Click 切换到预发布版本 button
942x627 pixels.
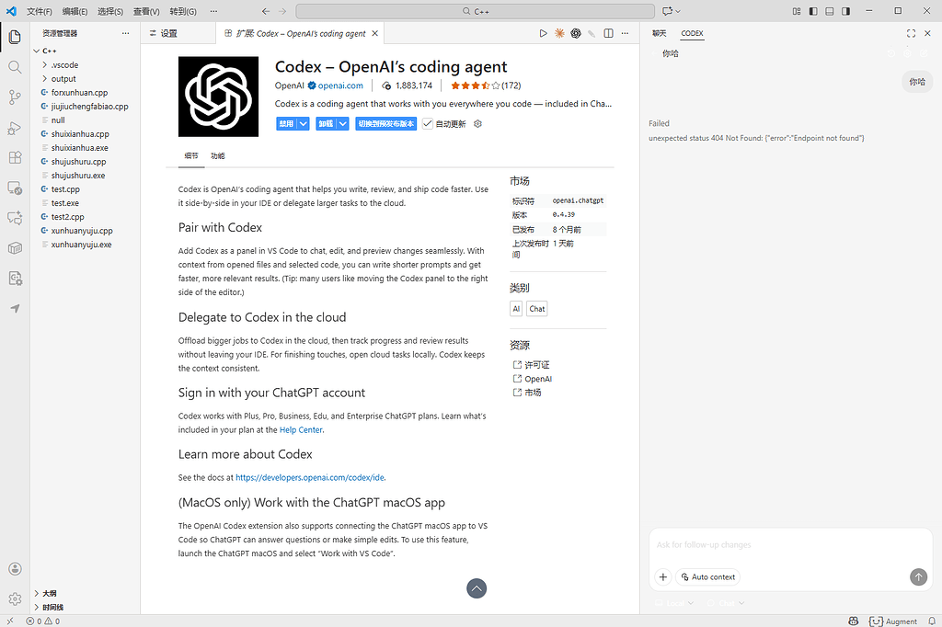385,124
